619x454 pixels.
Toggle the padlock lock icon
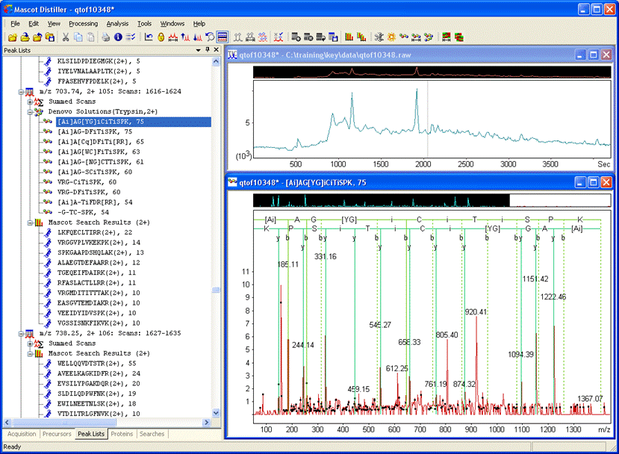[x=161, y=37]
